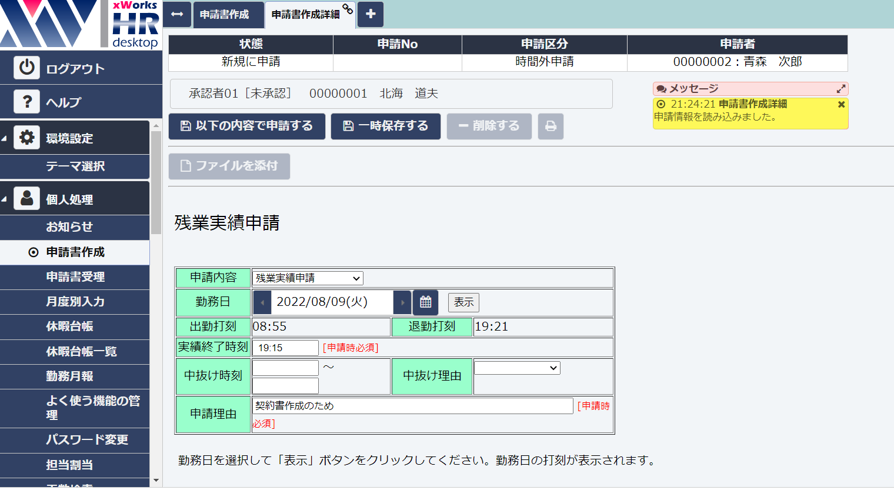The height and width of the screenshot is (490, 894).
Task: Open 申請書受理 in the sidebar
Action: [x=75, y=277]
